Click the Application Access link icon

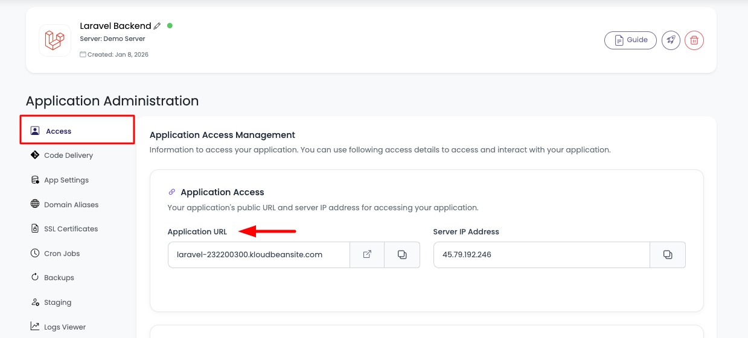click(x=172, y=192)
